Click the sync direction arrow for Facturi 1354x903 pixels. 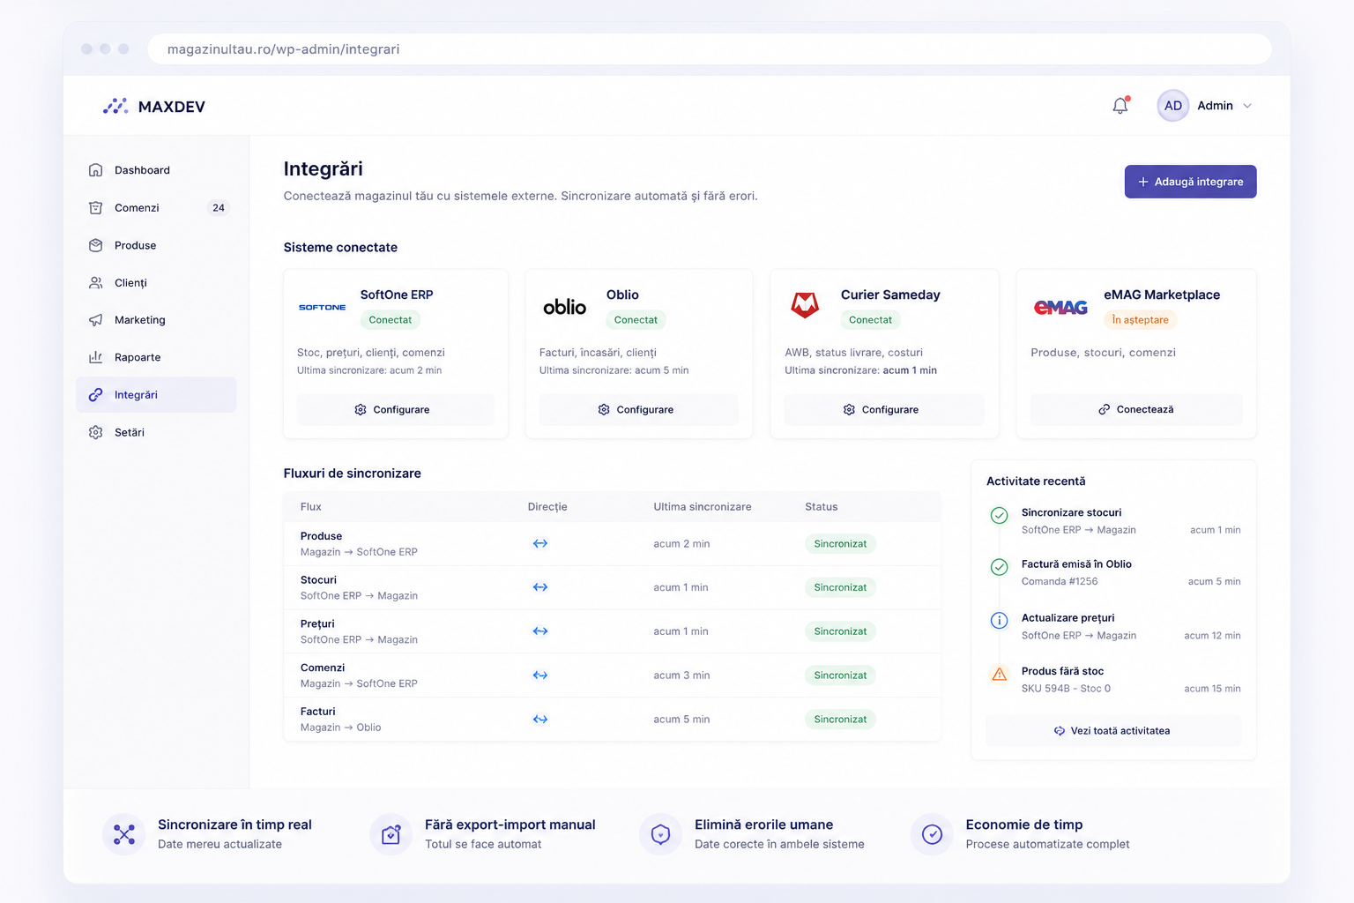540,720
